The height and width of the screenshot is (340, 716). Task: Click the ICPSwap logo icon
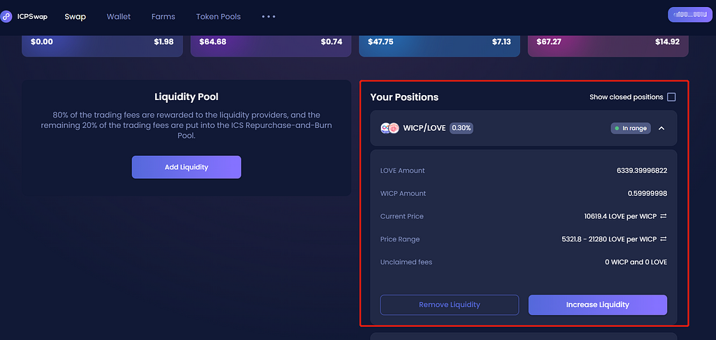click(x=6, y=17)
